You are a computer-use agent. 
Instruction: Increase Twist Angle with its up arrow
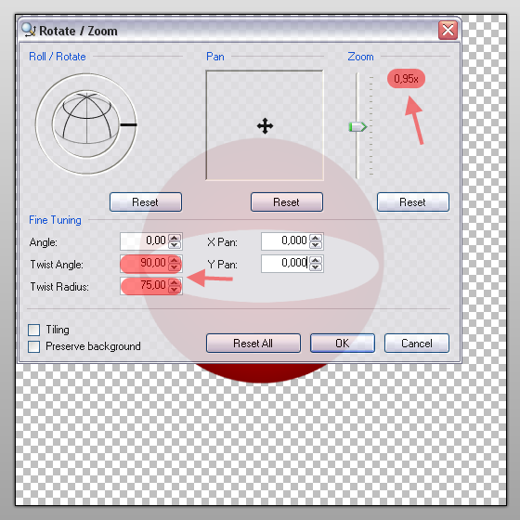(175, 260)
